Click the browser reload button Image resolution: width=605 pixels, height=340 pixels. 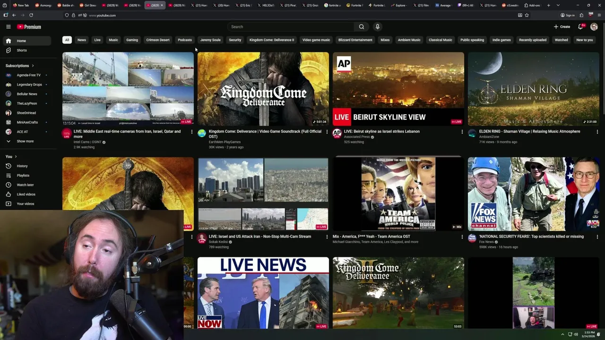(31, 15)
